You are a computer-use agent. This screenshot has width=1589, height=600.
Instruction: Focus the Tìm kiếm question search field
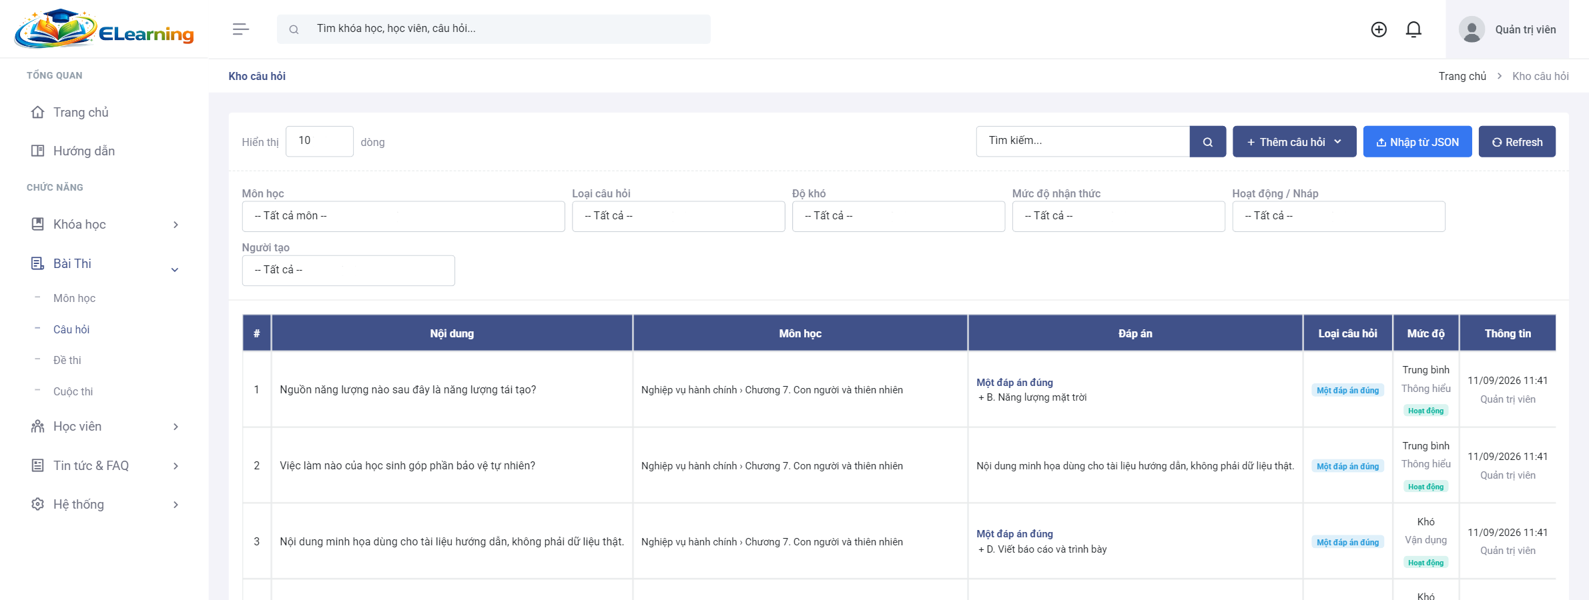coord(1082,141)
